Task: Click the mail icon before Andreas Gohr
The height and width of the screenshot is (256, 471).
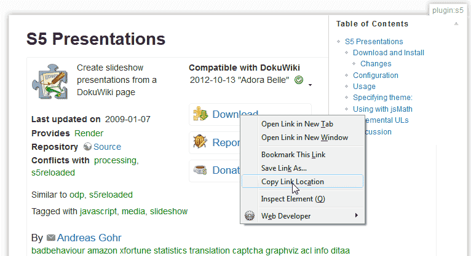Action: [x=50, y=238]
